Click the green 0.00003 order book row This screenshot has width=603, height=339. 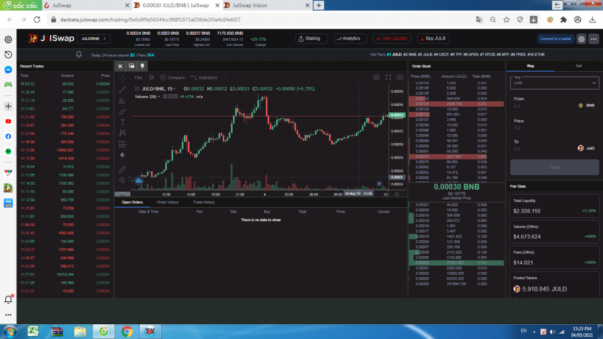coord(456,262)
